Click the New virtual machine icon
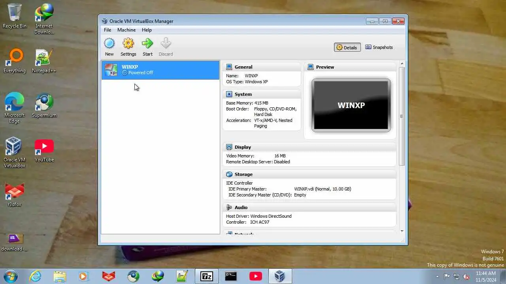506x284 pixels. coord(109,47)
